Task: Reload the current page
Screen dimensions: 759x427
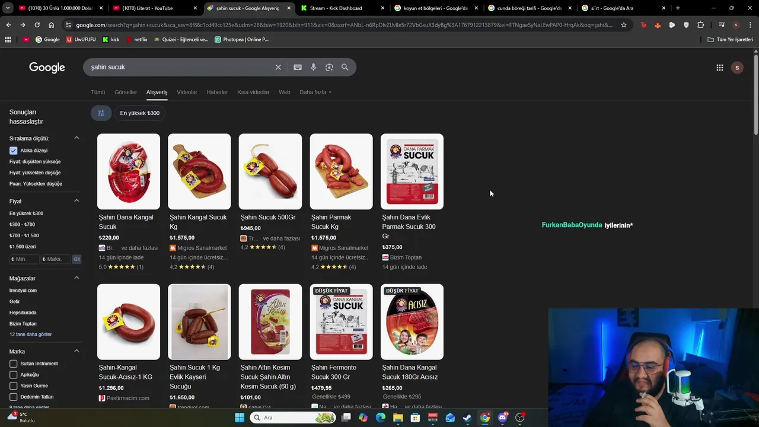Action: (x=37, y=25)
